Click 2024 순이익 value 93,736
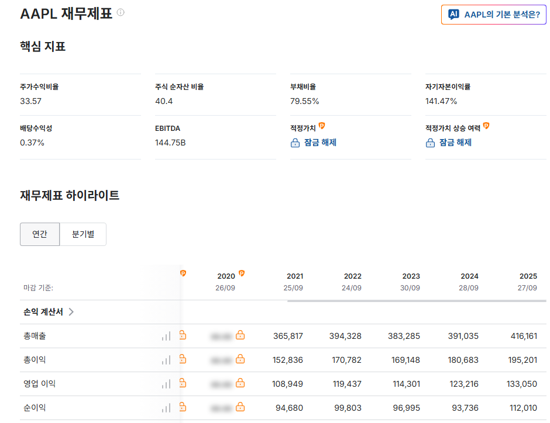The height and width of the screenshot is (423, 550). click(466, 408)
